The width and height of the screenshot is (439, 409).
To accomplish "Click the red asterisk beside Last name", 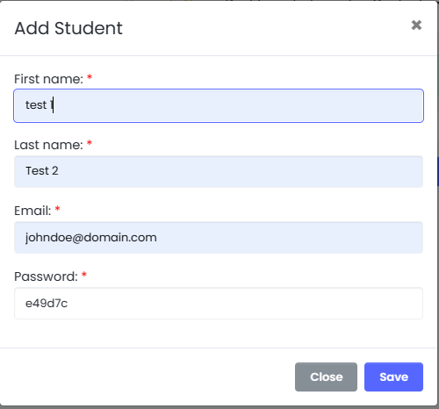I will coord(90,143).
